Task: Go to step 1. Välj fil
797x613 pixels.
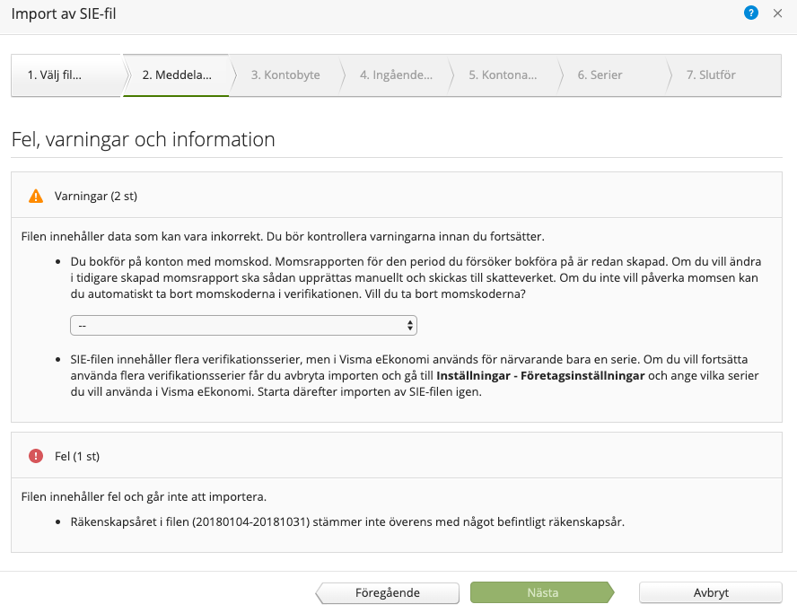Action: [x=67, y=75]
